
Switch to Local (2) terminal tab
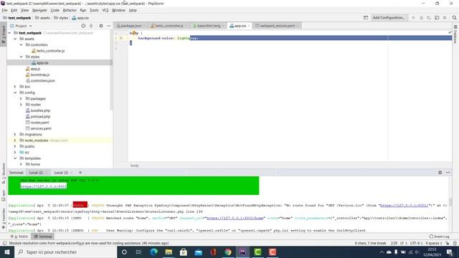pos(36,173)
